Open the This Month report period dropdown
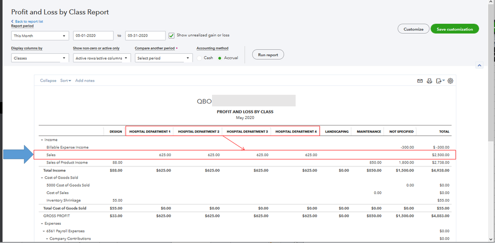The width and height of the screenshot is (495, 243). tap(40, 36)
